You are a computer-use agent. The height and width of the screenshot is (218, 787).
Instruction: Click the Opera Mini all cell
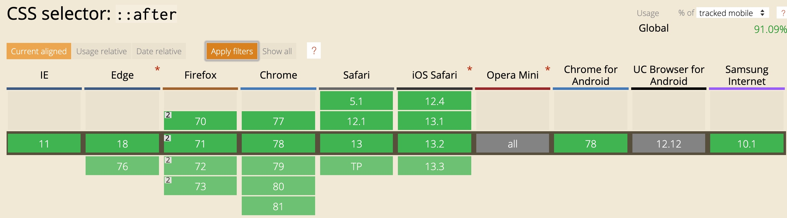point(513,144)
